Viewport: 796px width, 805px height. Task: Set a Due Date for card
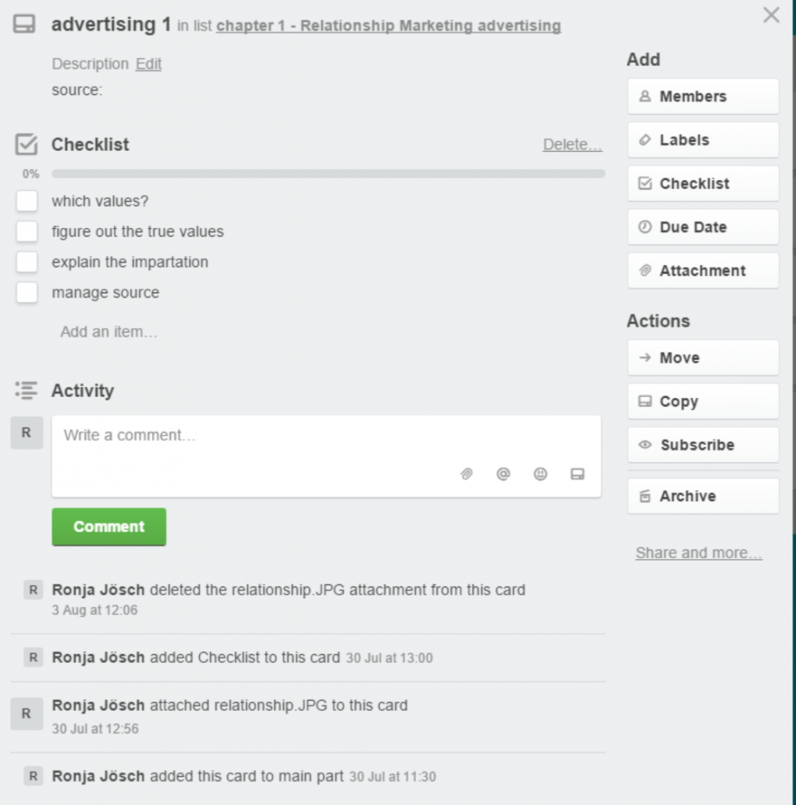pos(702,227)
